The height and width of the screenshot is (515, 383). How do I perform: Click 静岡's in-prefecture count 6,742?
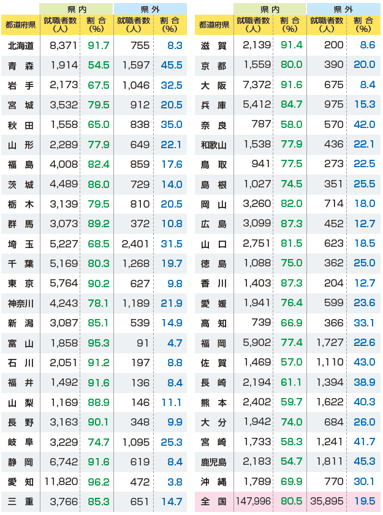(x=64, y=462)
